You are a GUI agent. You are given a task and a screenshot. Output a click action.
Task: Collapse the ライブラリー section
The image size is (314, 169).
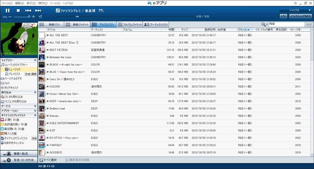click(35, 60)
